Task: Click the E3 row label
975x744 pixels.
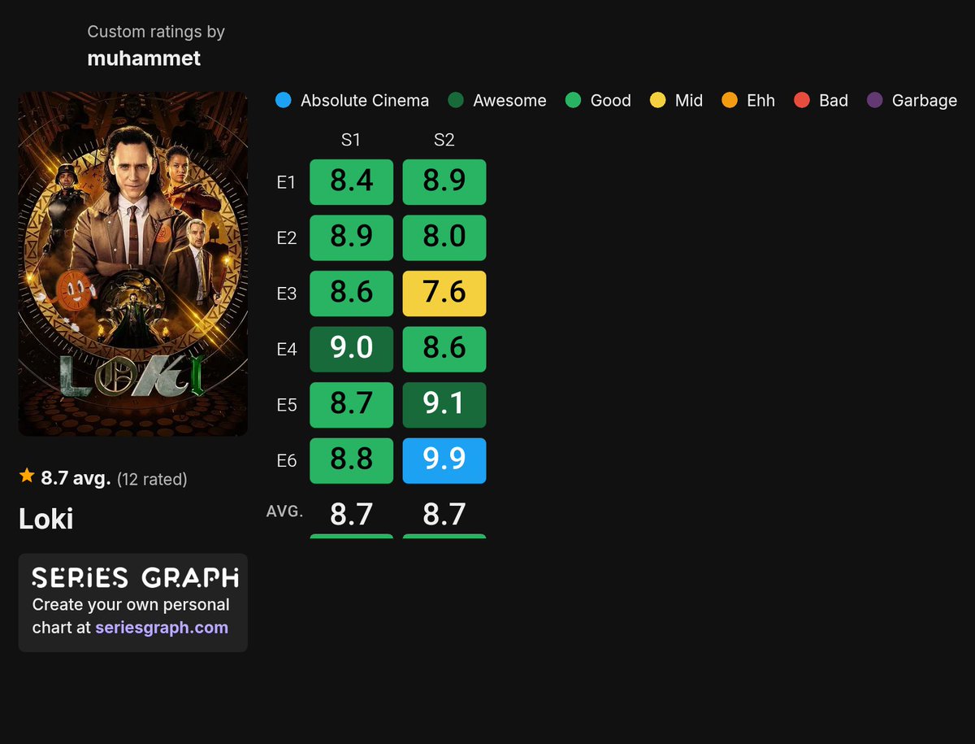Action: (286, 294)
